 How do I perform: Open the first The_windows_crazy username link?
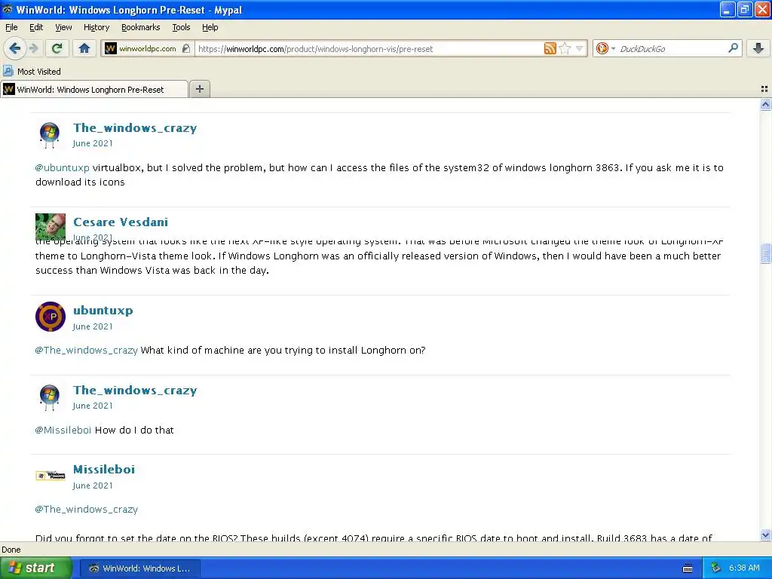coord(135,127)
